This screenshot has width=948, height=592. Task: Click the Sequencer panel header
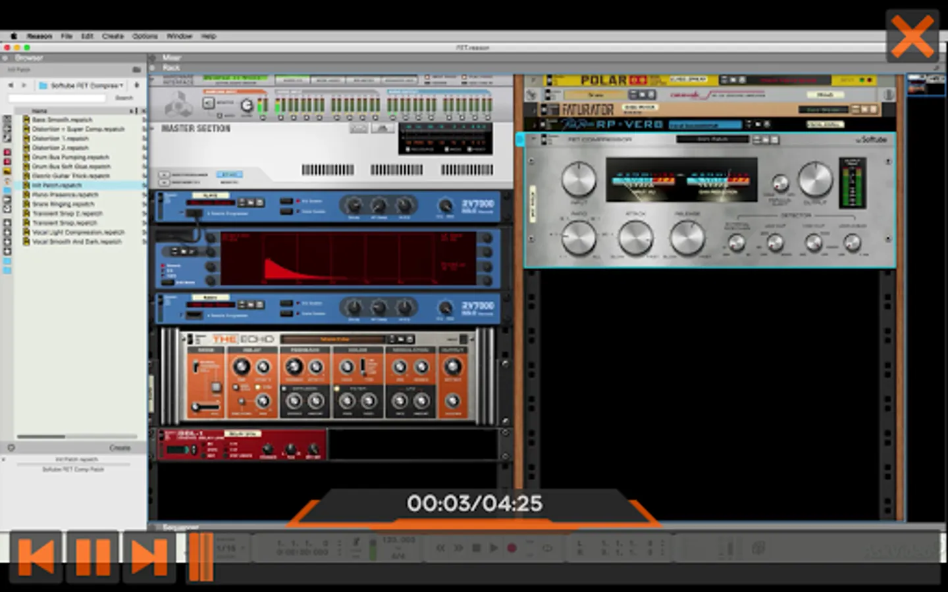tap(180, 527)
